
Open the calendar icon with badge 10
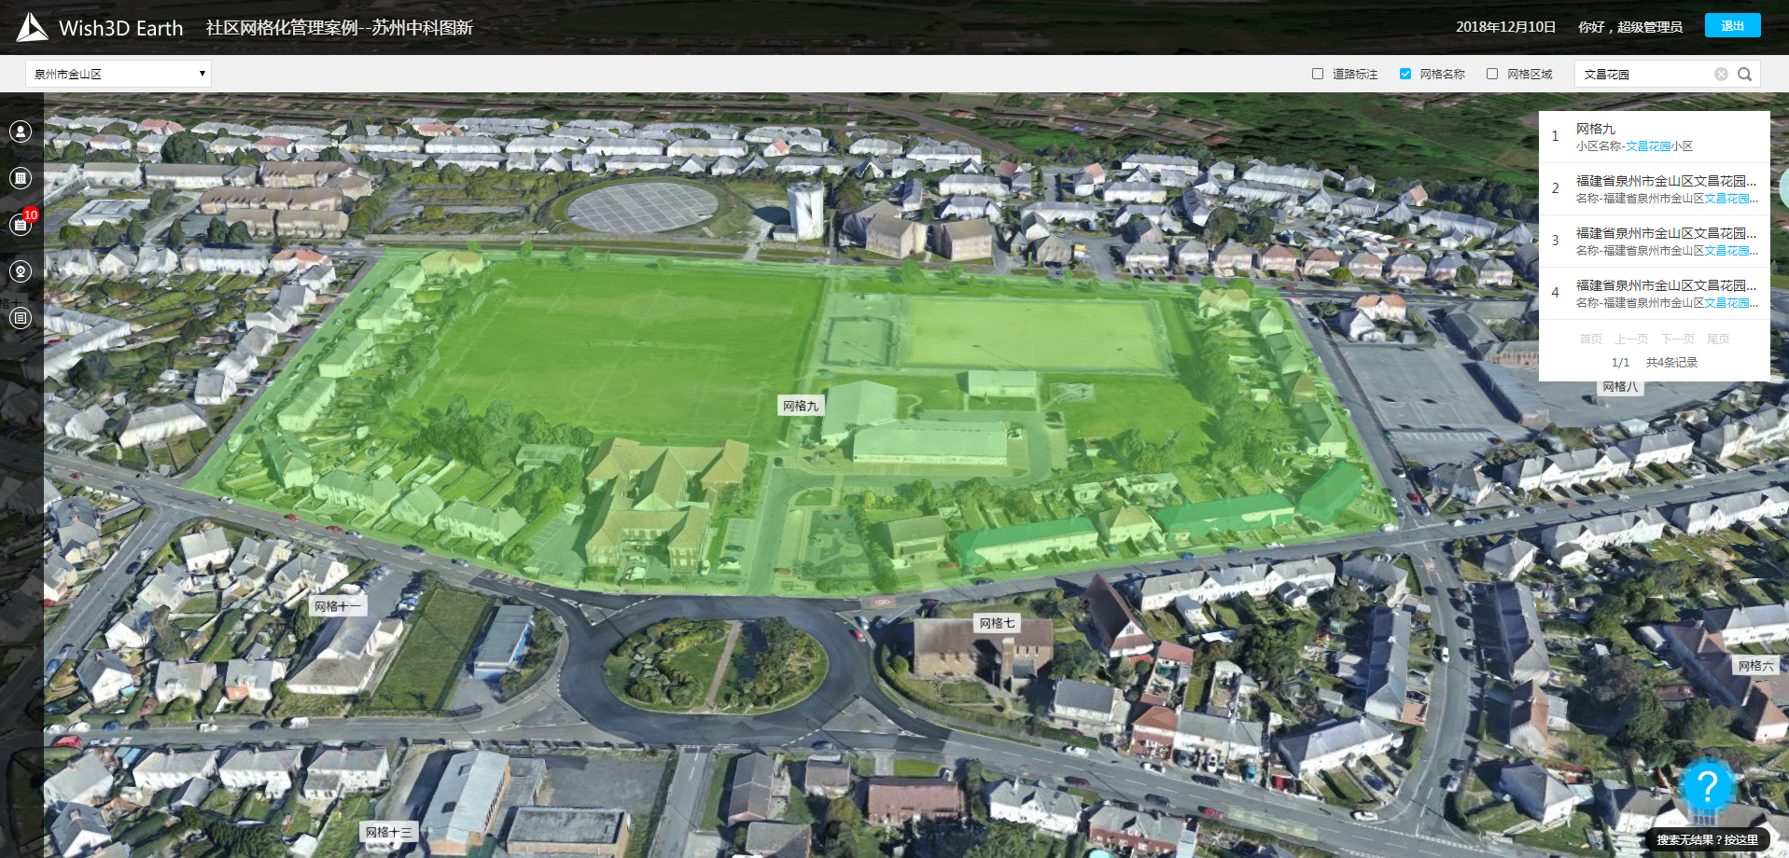21,225
